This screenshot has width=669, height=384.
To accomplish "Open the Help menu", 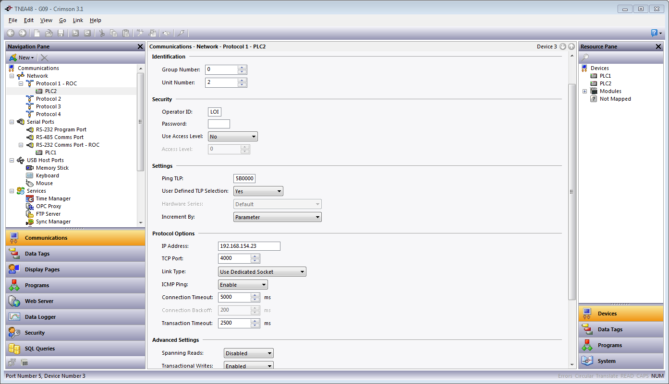I will [x=96, y=20].
